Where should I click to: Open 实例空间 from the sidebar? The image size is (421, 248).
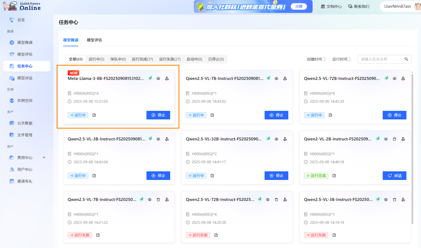tap(25, 101)
